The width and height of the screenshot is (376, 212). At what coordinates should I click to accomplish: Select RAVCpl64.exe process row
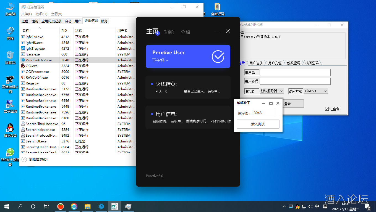[78, 77]
